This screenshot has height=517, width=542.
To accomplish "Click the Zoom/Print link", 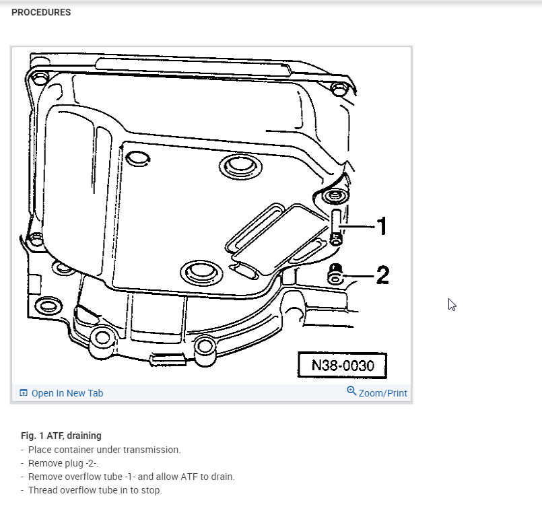I will point(377,392).
